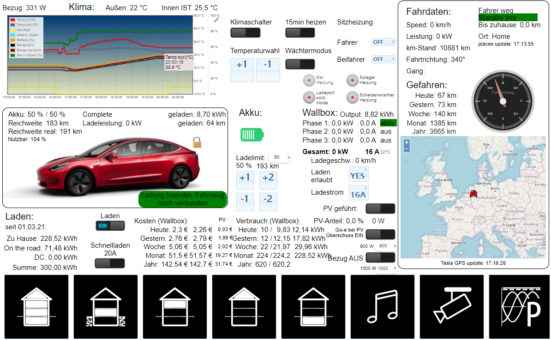
Task: Click the red Temp in legend swatch
Action: (x=12, y=20)
